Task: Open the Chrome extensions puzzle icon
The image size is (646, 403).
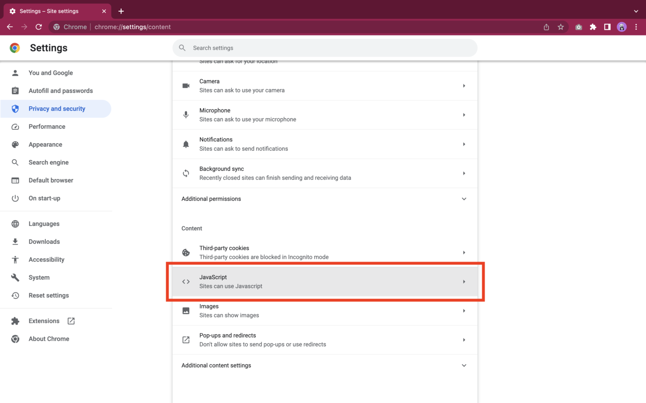Action: coord(593,26)
